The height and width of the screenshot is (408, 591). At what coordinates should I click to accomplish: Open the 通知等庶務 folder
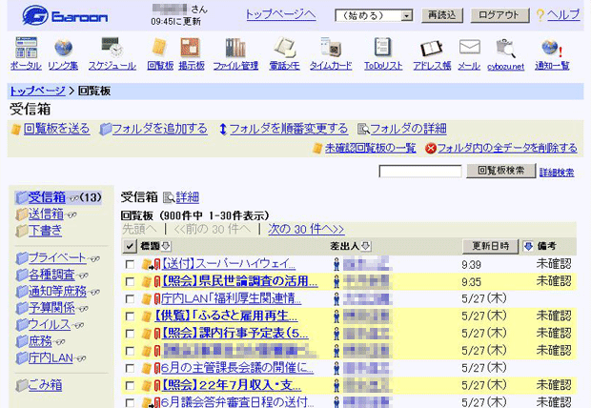point(57,291)
